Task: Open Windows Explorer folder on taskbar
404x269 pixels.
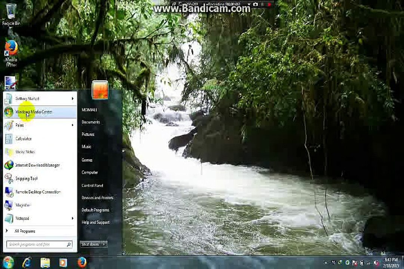Action: tap(45, 263)
